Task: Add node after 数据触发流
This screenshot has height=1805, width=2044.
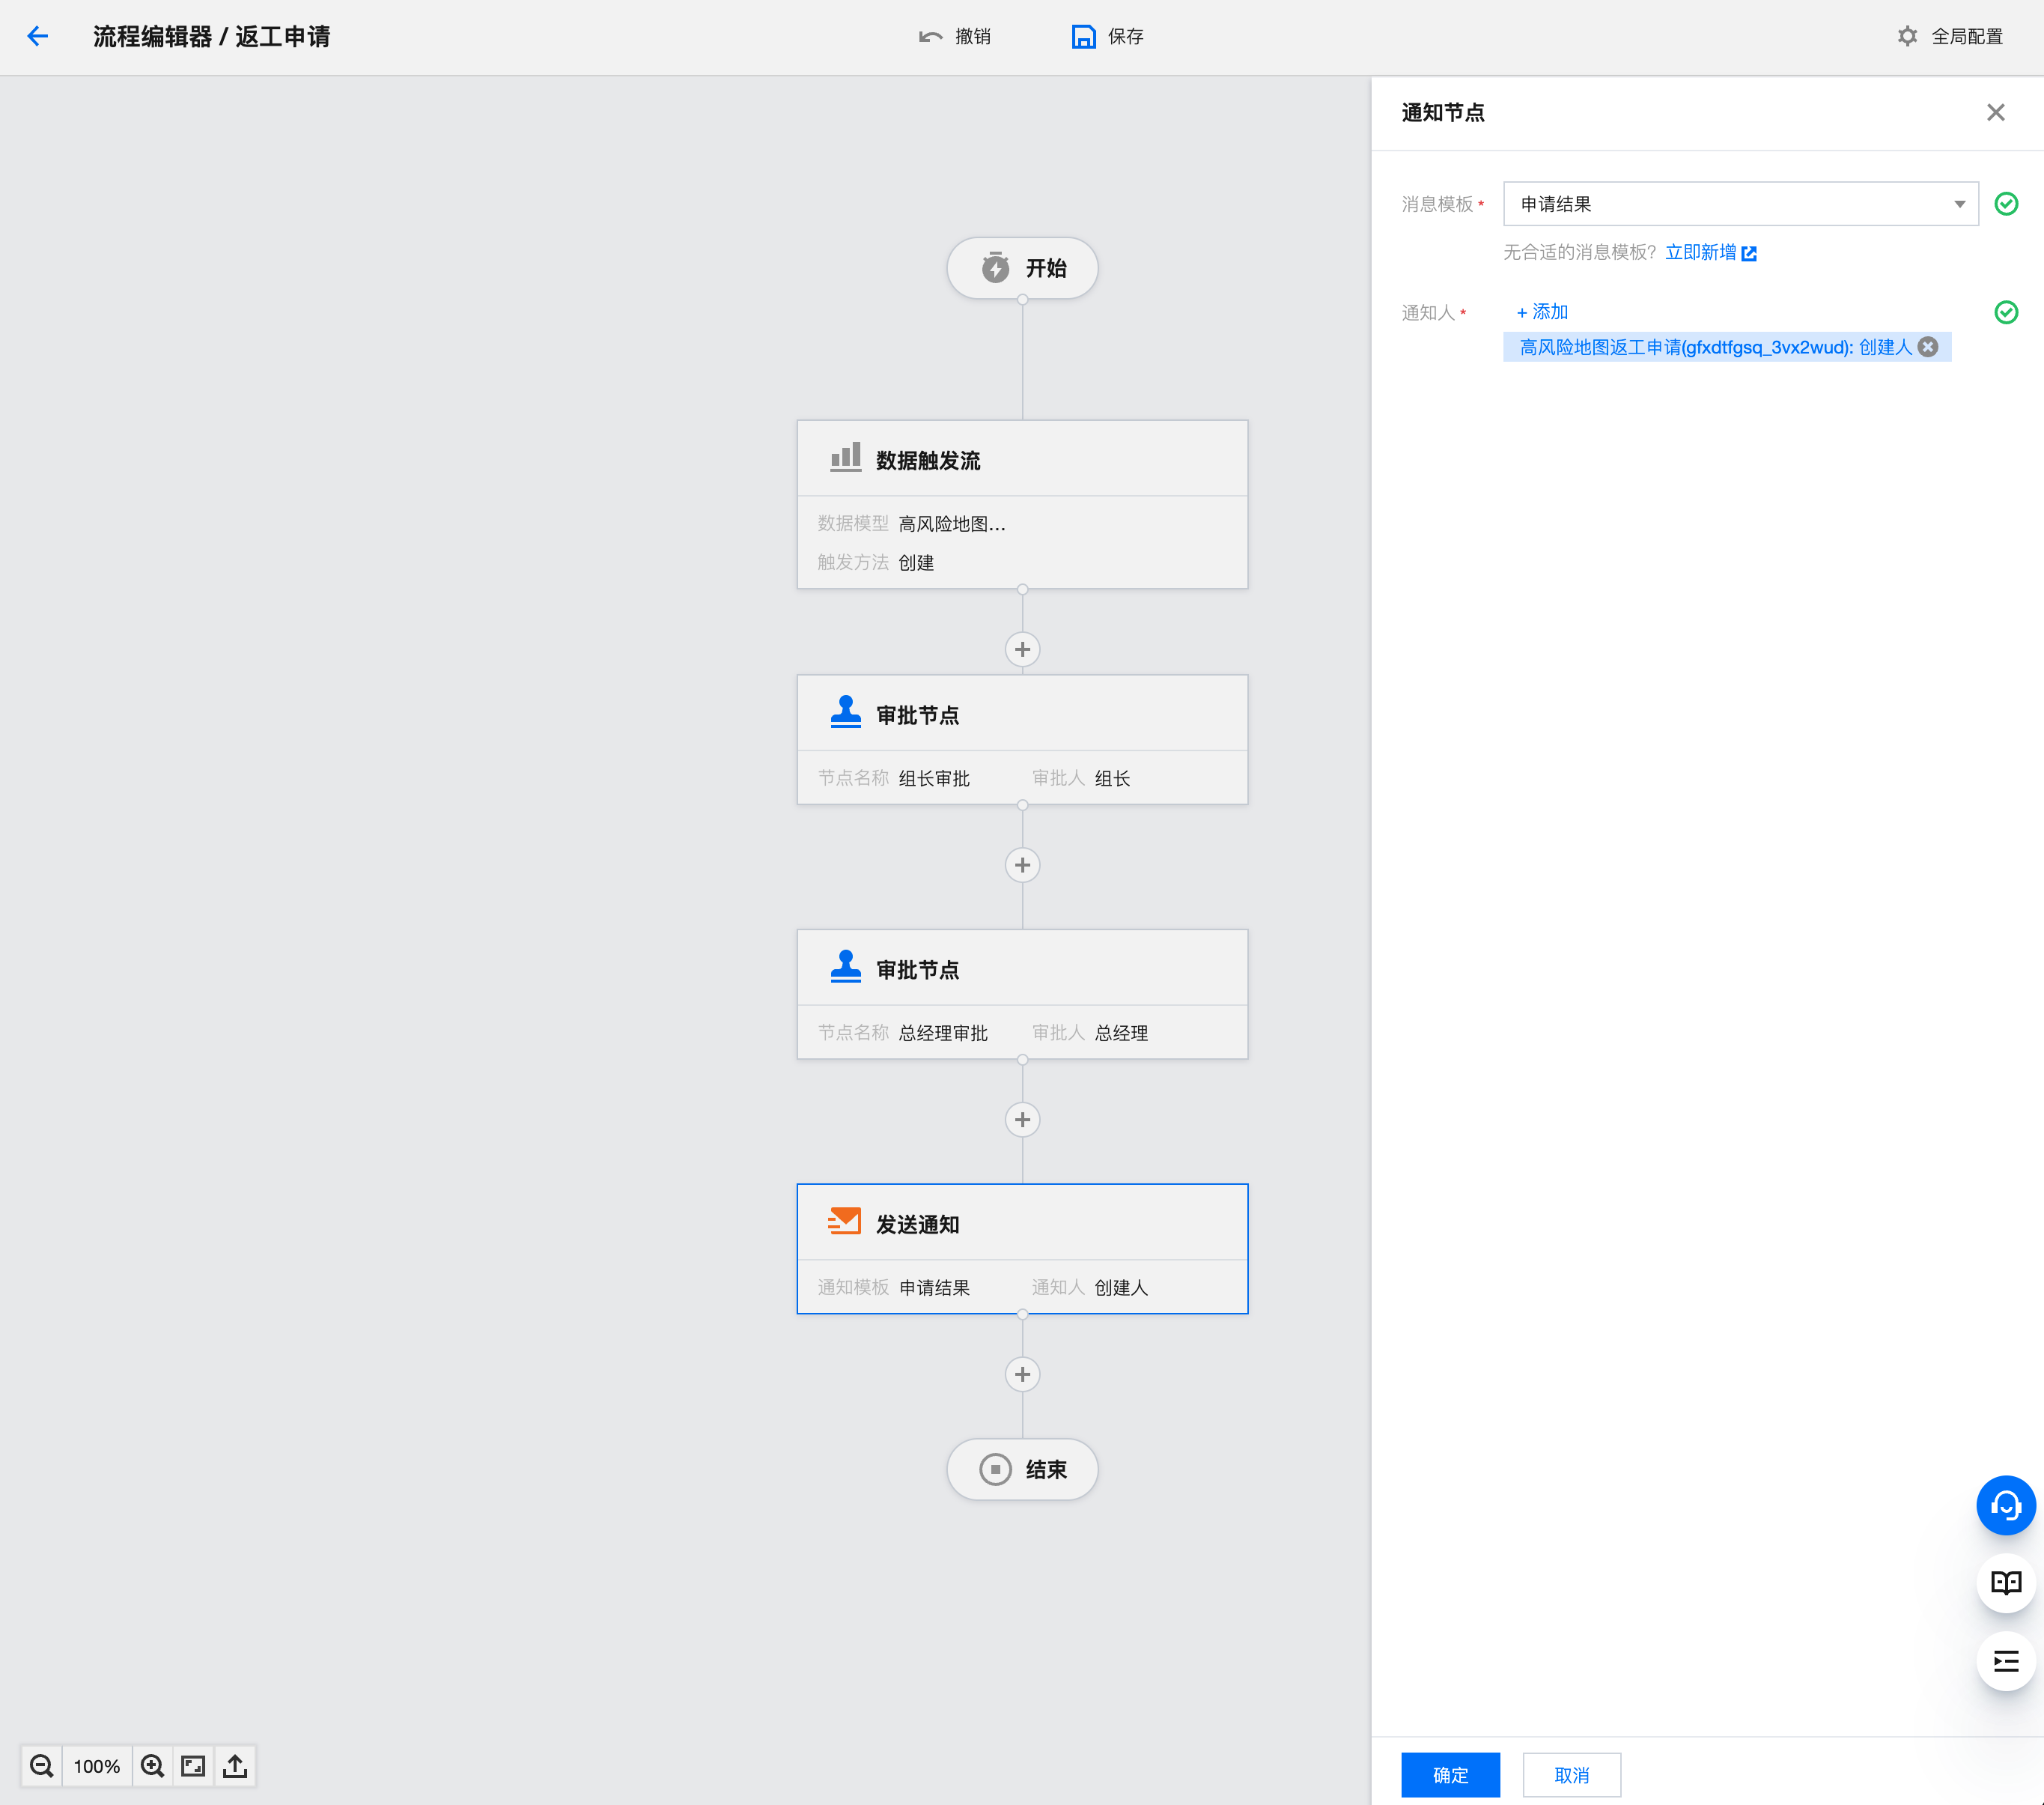Action: tap(1022, 649)
